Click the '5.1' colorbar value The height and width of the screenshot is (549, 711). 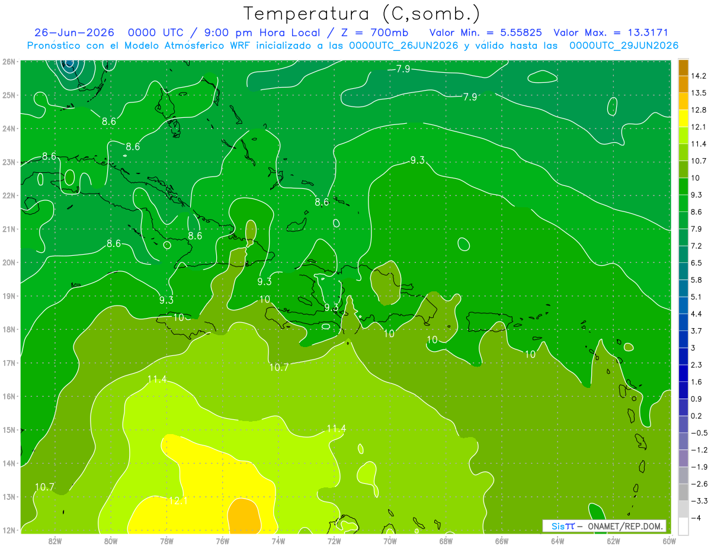tap(697, 296)
